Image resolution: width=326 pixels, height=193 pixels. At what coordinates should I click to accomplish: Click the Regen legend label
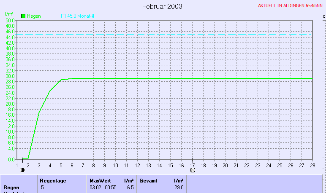tap(34, 16)
